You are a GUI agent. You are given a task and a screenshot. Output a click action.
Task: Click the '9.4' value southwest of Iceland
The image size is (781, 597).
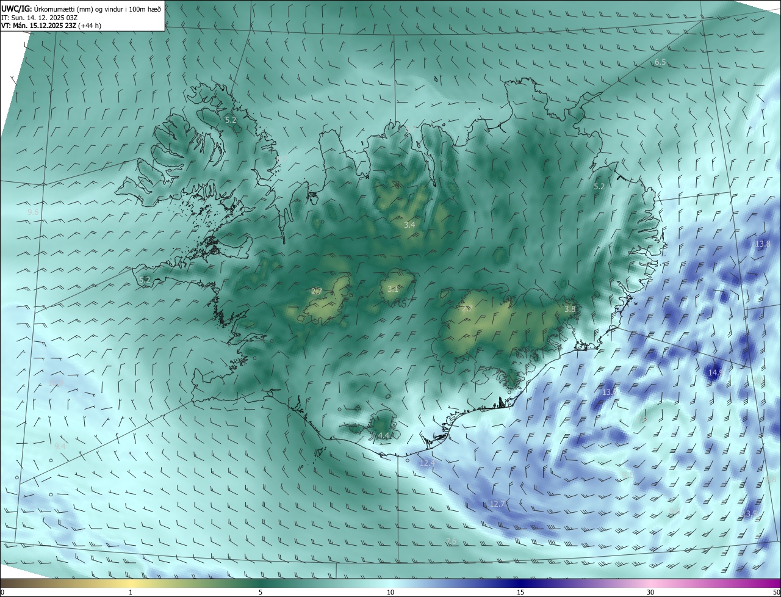click(x=60, y=447)
